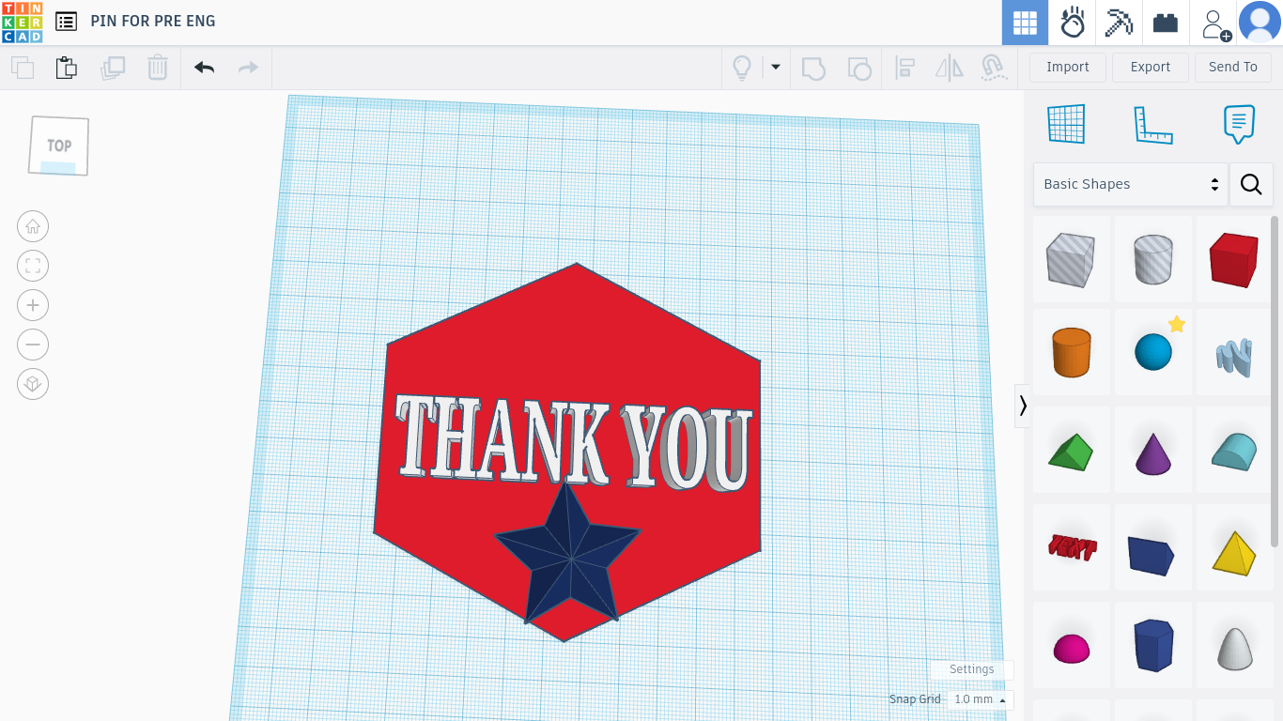Click the Import button
The height and width of the screenshot is (721, 1283).
pos(1068,67)
